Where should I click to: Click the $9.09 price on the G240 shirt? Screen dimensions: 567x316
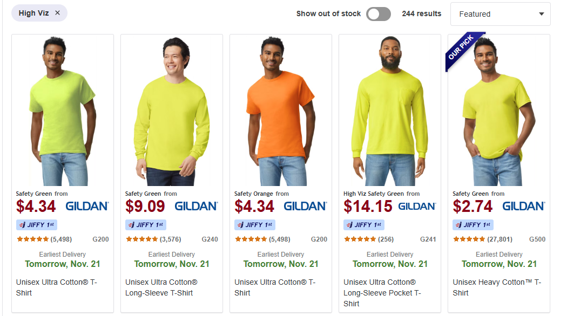145,207
